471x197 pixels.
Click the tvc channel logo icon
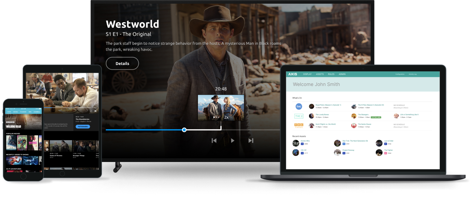coord(298,107)
